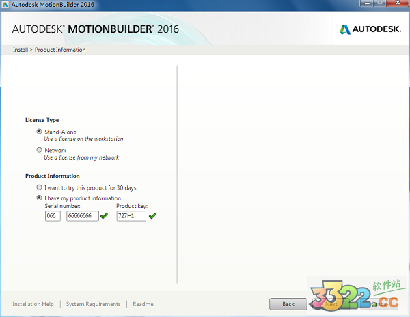
Task: Click the "Use a license from my network" text
Action: tap(81, 157)
